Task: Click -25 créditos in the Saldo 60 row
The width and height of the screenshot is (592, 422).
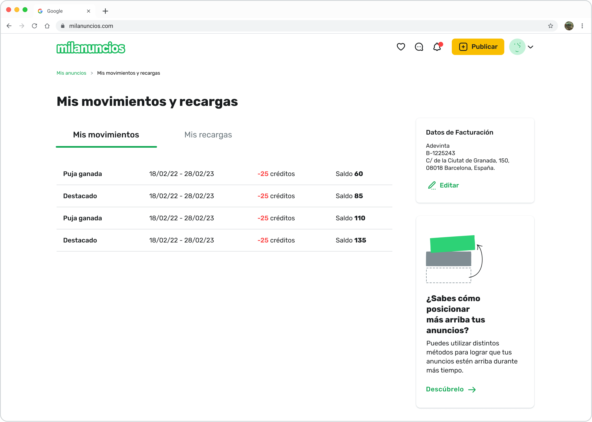Action: (276, 174)
